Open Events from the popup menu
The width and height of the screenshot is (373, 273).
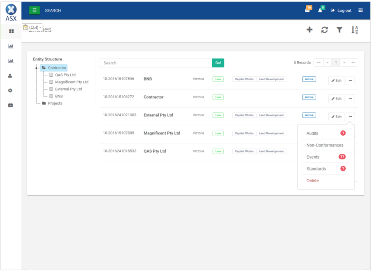326,157
